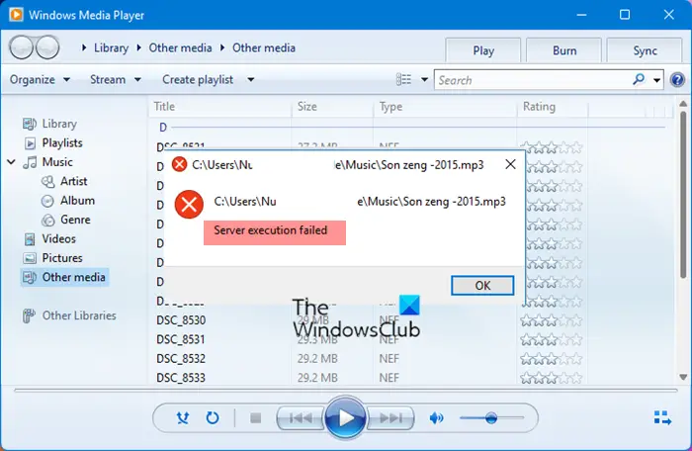
Task: Click 29.2 MB size of DSC_8533
Action: 317,378
